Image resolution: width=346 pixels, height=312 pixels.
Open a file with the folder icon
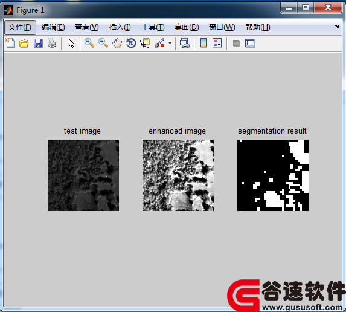(24, 43)
